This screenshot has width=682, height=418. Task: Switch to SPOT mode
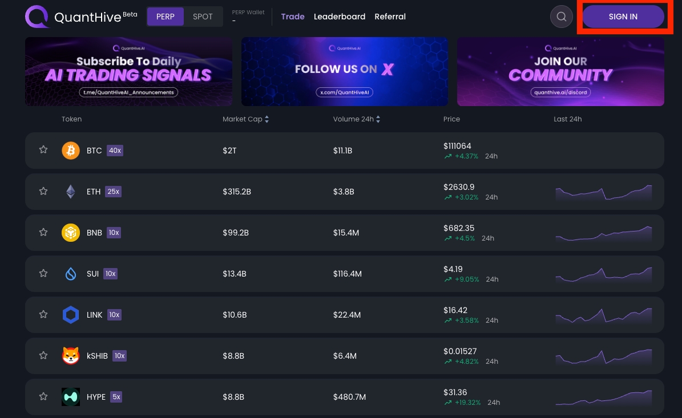[203, 17]
